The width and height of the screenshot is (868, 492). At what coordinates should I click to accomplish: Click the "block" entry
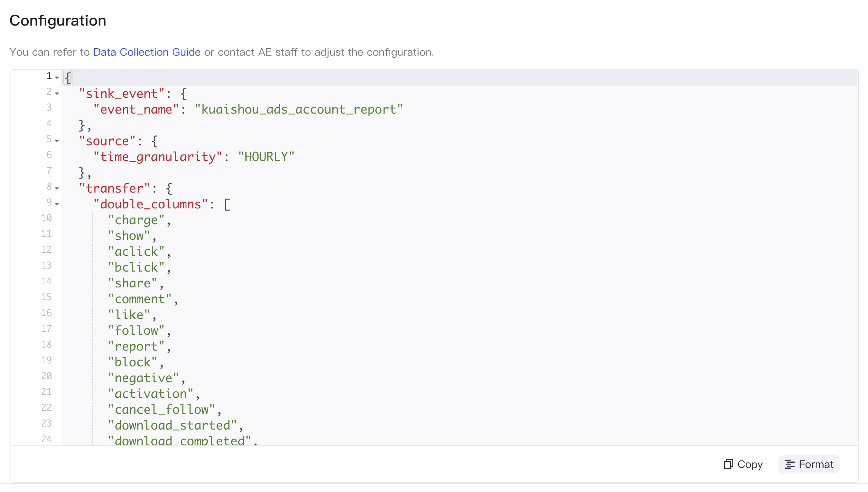[x=132, y=362]
